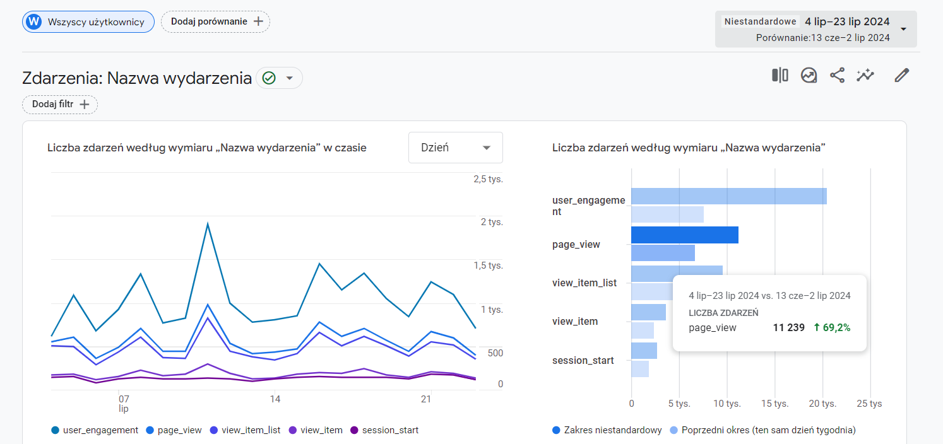Click the 14 date axis label
The image size is (943, 444).
(x=275, y=399)
